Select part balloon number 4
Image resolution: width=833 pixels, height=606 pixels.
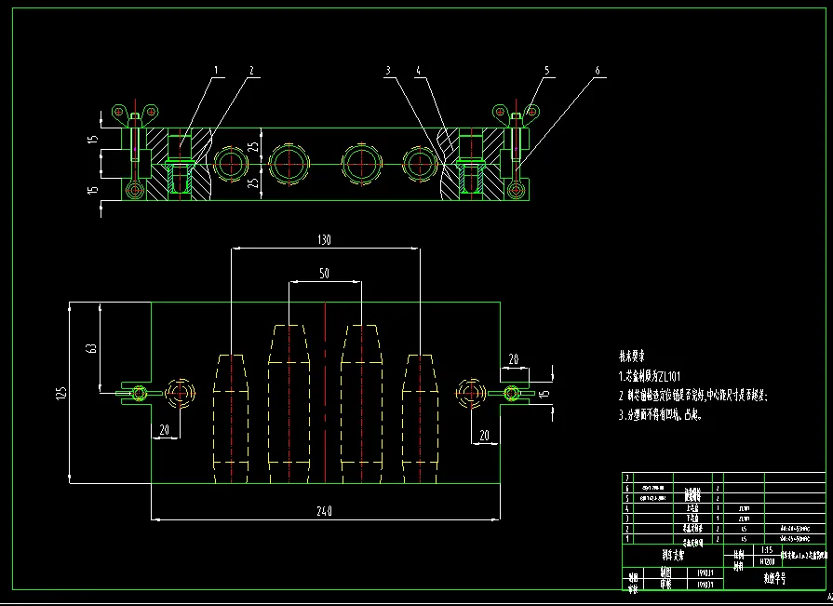click(419, 70)
